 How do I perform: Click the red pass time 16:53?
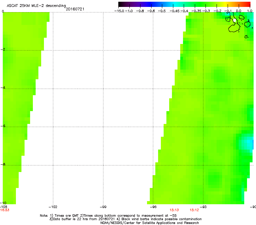coord(4,210)
